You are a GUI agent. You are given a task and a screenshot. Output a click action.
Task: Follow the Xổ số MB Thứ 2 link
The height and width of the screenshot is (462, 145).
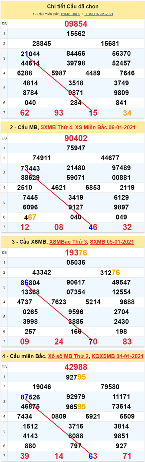69,356
